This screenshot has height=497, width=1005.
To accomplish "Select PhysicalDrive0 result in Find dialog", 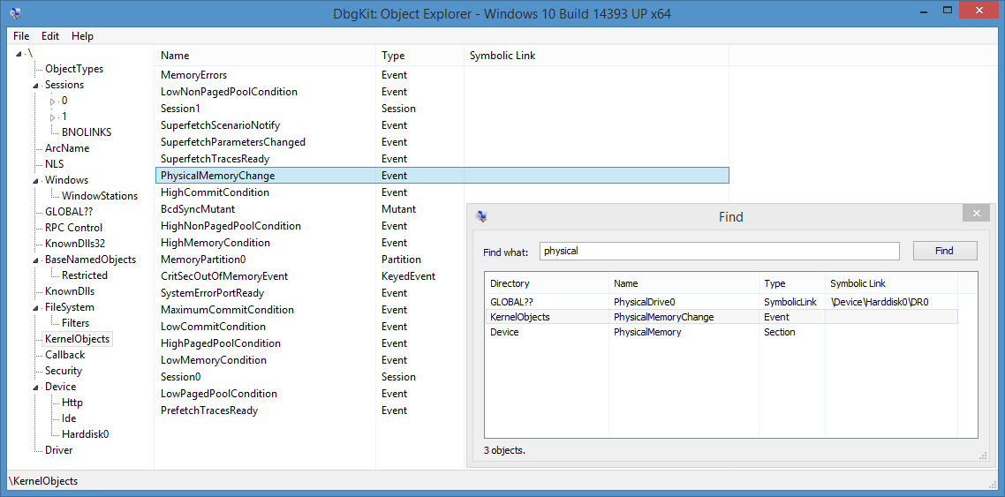I will coord(721,301).
